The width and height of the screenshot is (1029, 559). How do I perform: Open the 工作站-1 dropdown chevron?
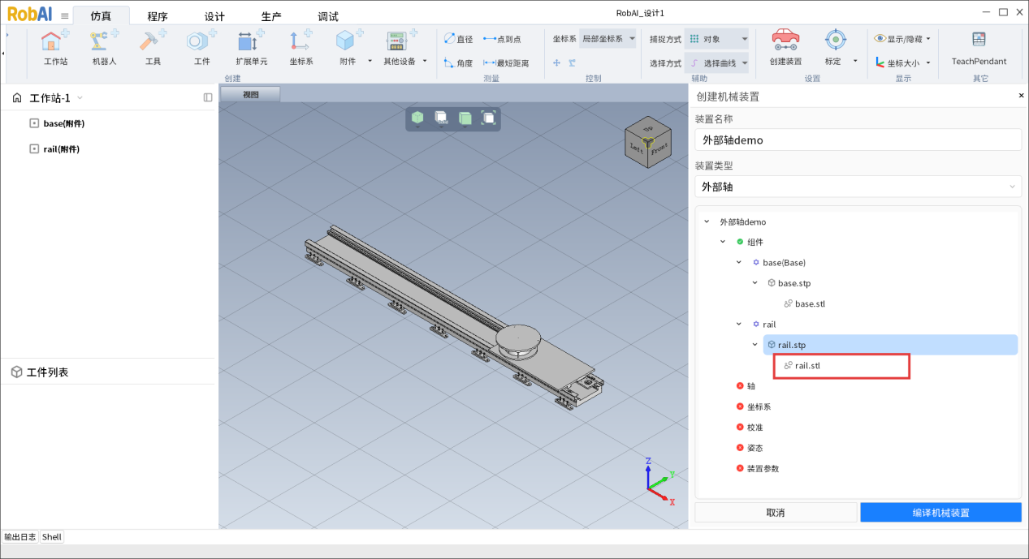click(80, 98)
